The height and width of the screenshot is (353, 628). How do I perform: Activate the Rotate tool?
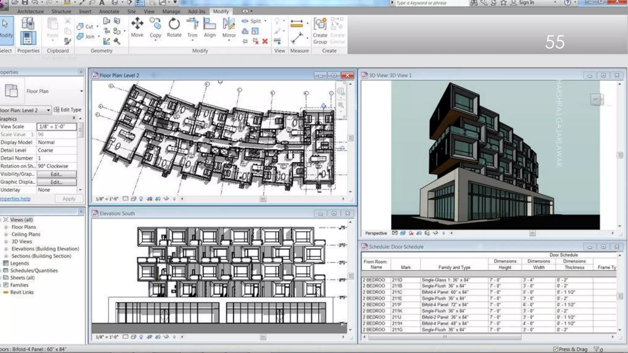click(174, 24)
